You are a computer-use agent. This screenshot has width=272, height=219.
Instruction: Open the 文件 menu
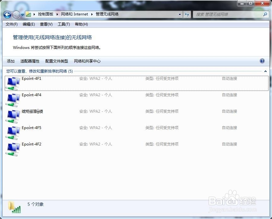(12, 24)
